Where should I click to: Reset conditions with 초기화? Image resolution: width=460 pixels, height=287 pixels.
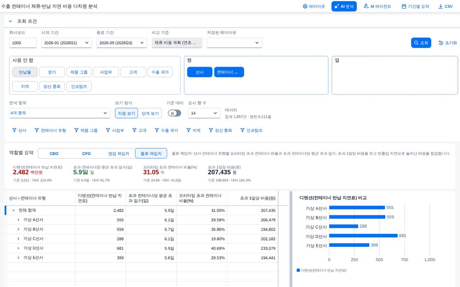[x=448, y=43]
